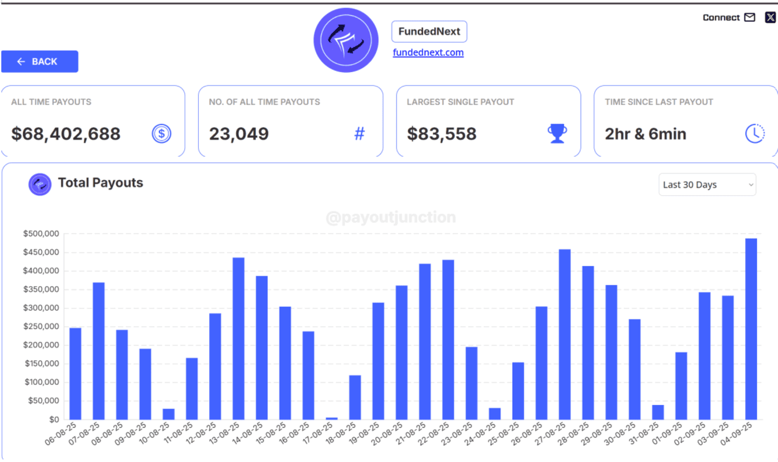
Task: Click the $500,000 y-axis label
Action: click(x=41, y=234)
